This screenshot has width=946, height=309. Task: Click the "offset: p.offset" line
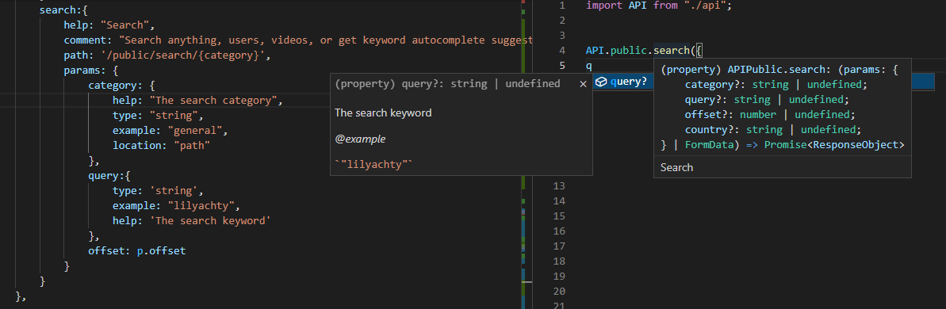coord(137,251)
